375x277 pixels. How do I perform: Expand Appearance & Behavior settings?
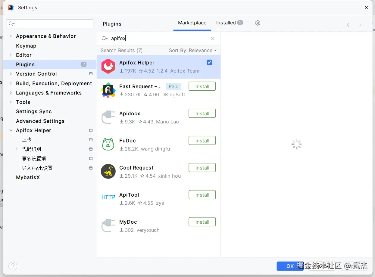tap(11, 36)
